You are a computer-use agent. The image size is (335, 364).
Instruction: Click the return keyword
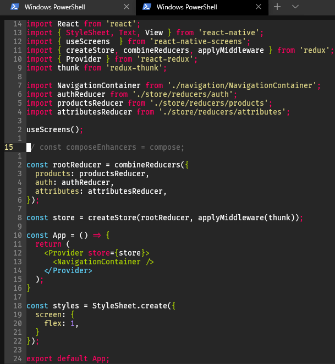[x=48, y=245]
